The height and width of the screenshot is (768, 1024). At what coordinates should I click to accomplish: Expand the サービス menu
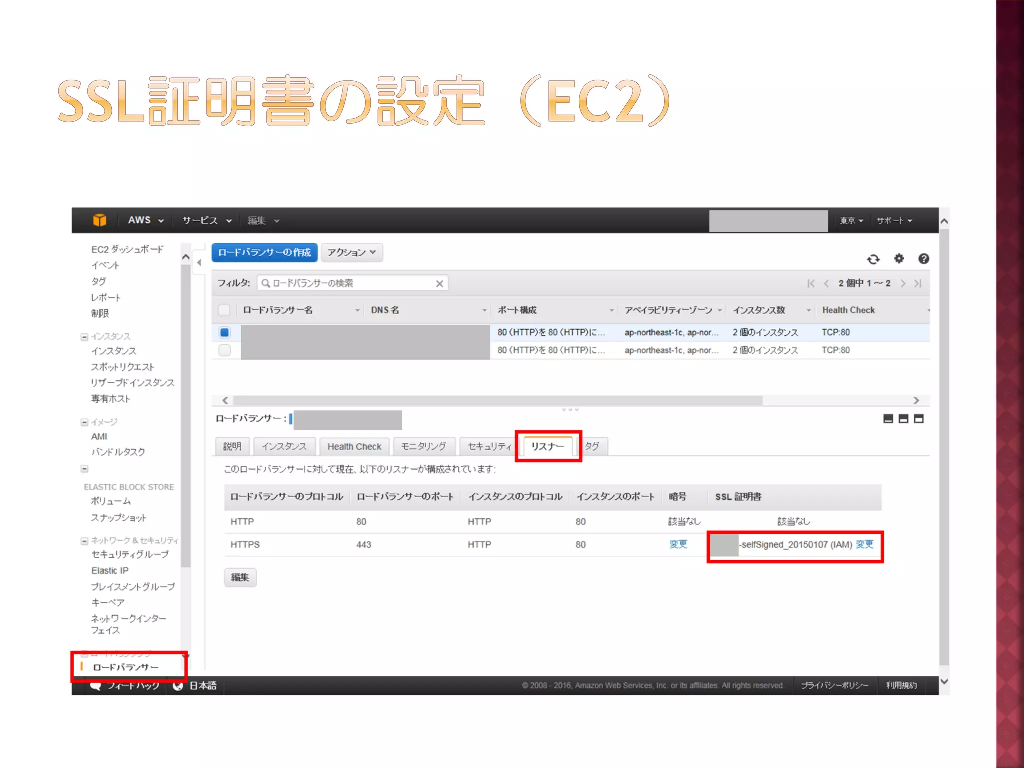coord(206,220)
